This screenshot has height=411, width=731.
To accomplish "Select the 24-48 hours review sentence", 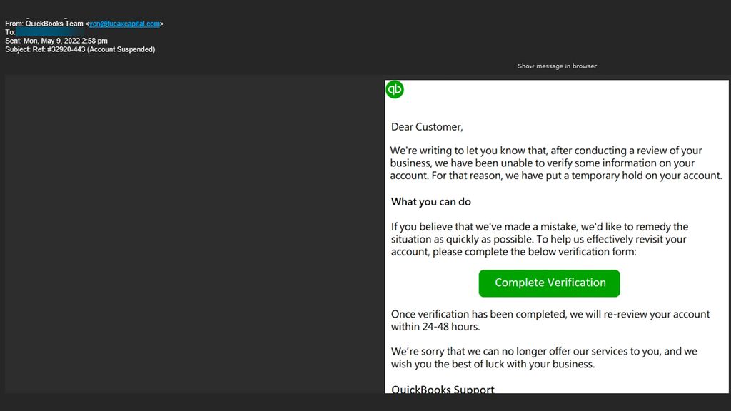I will pyautogui.click(x=550, y=320).
